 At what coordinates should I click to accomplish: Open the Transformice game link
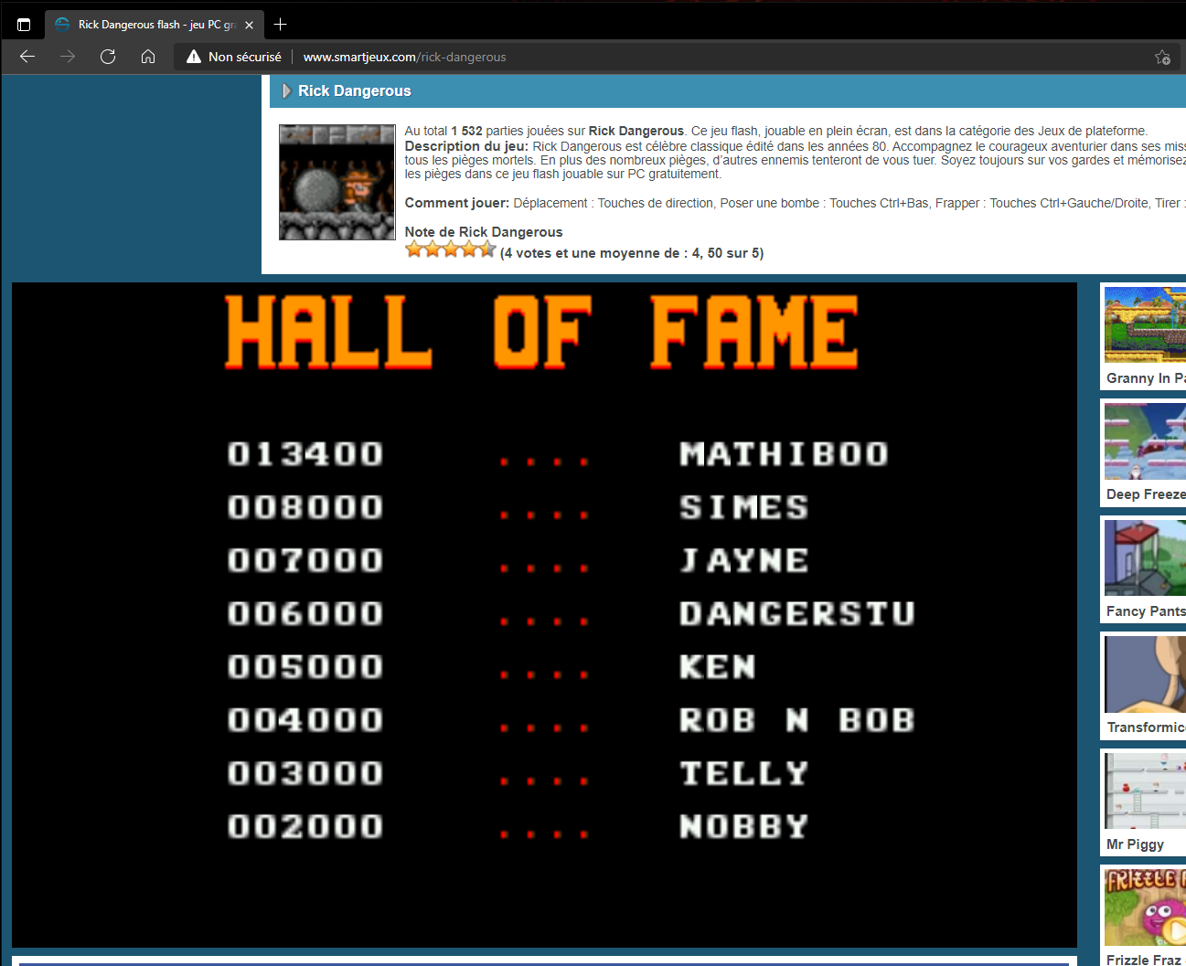(x=1145, y=727)
